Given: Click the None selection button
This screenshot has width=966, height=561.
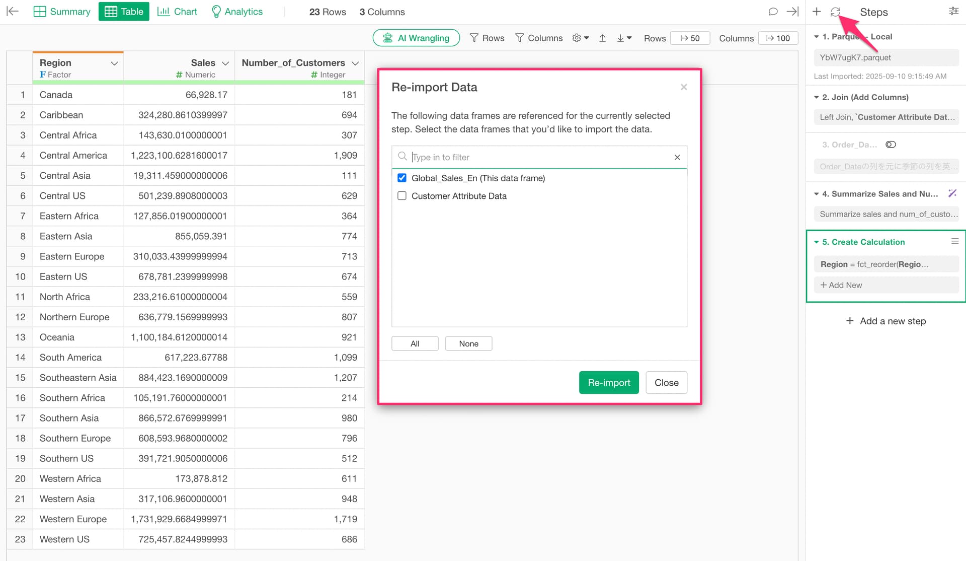Looking at the screenshot, I should coord(468,343).
